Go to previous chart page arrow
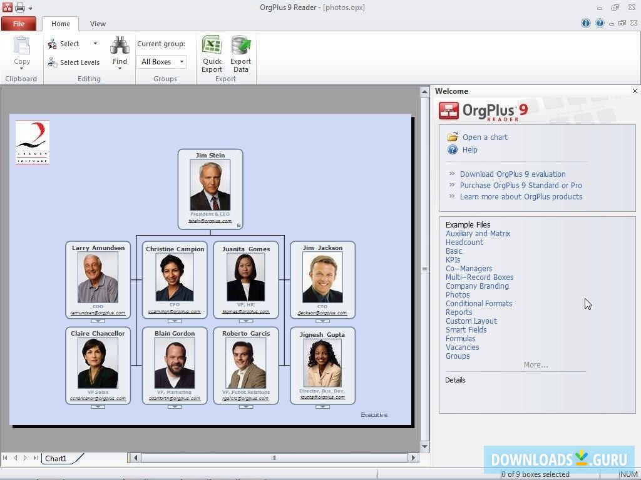Screen dimensions: 641x480 click(15, 458)
